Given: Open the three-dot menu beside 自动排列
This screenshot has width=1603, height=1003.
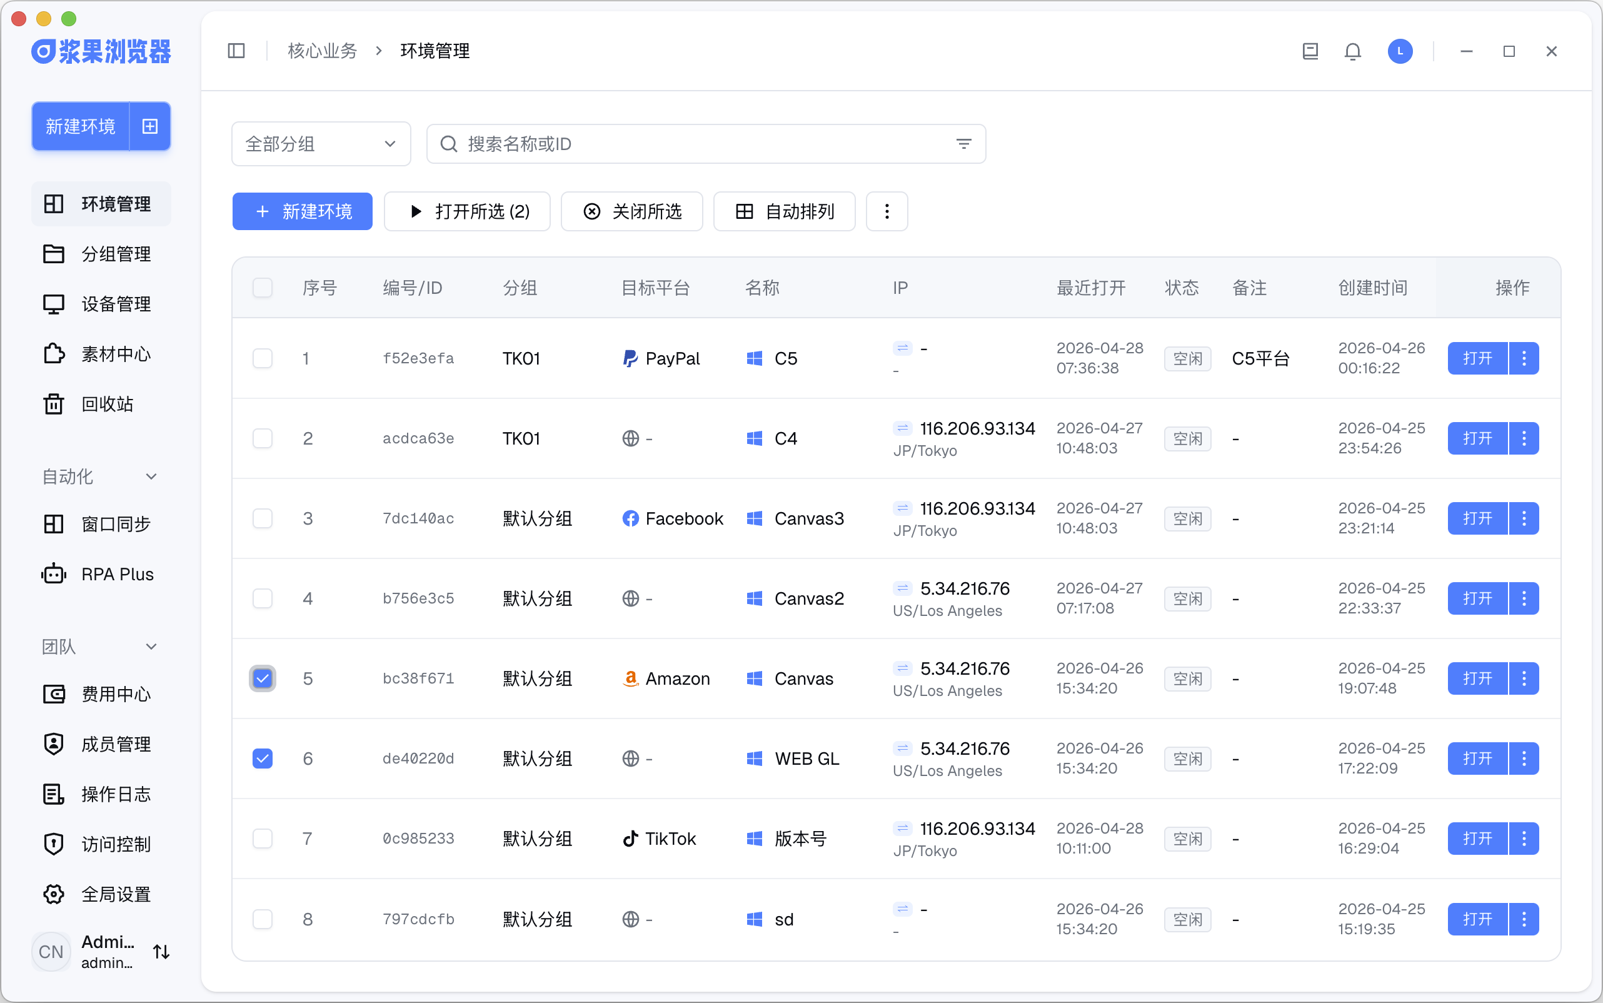Looking at the screenshot, I should (x=887, y=211).
